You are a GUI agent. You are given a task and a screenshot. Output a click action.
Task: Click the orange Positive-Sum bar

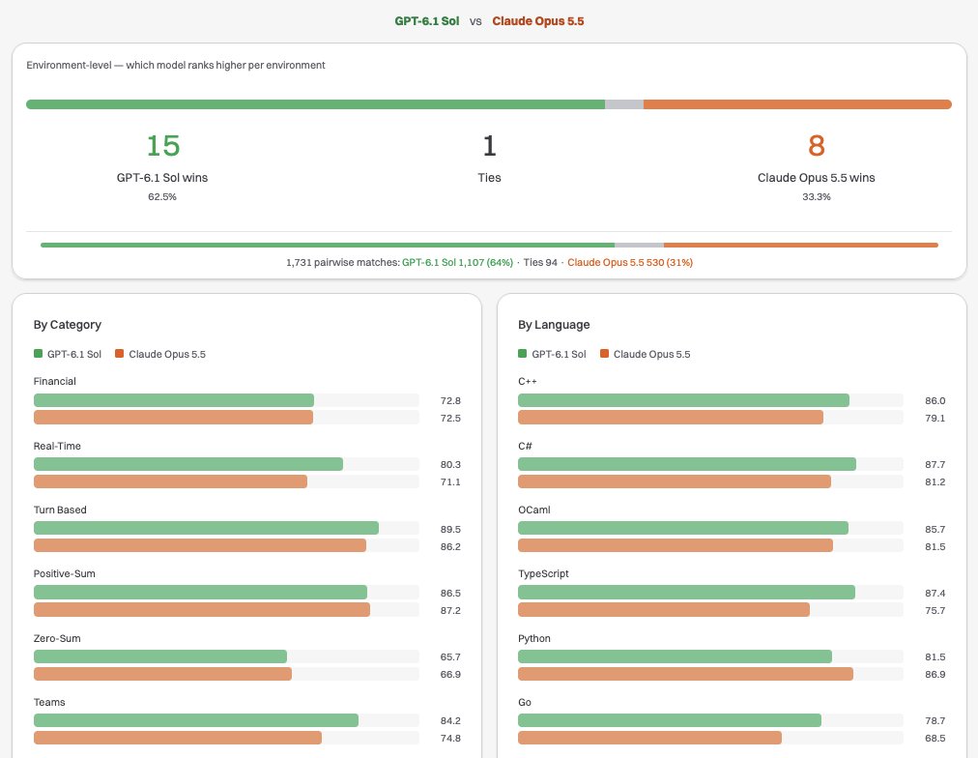coord(201,609)
